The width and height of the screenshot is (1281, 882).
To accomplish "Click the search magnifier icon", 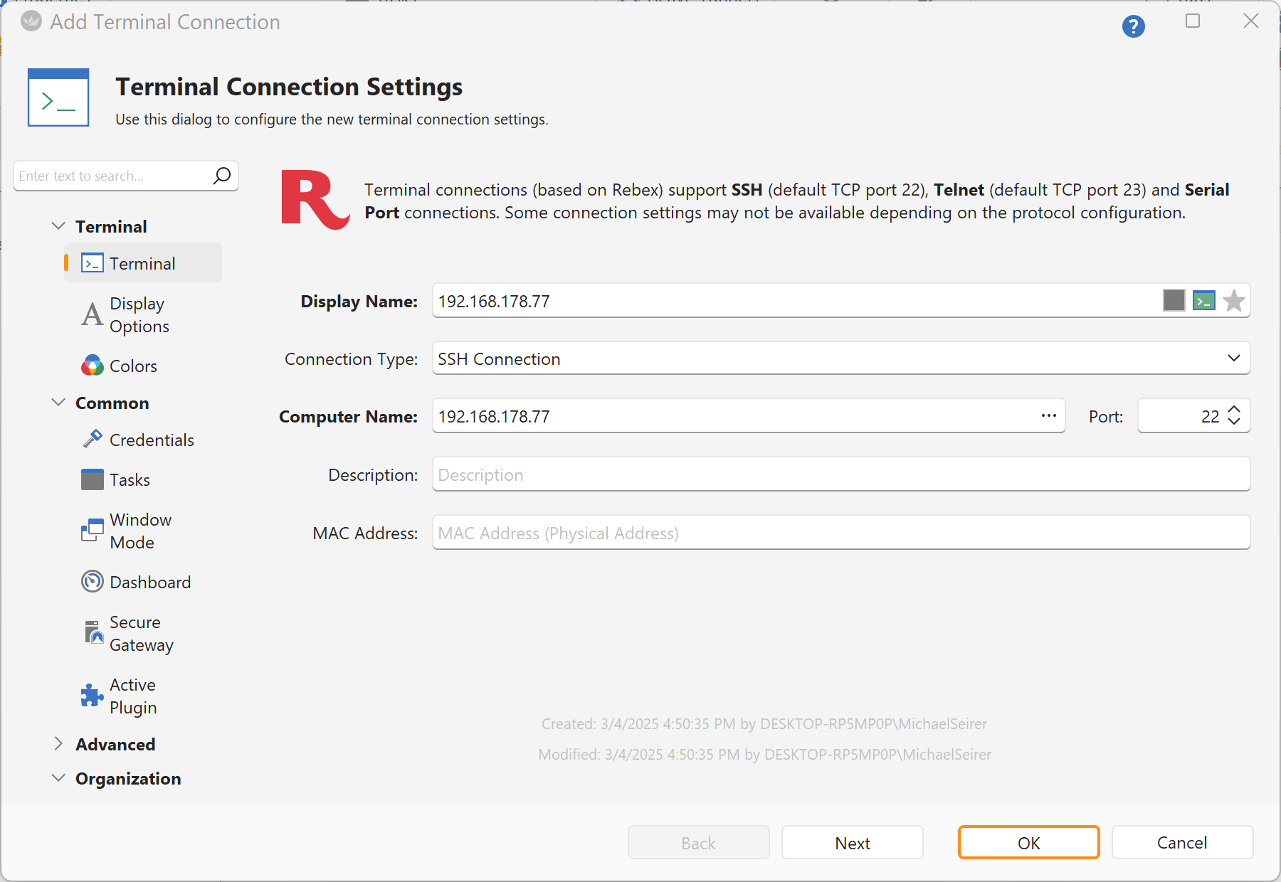I will point(222,176).
